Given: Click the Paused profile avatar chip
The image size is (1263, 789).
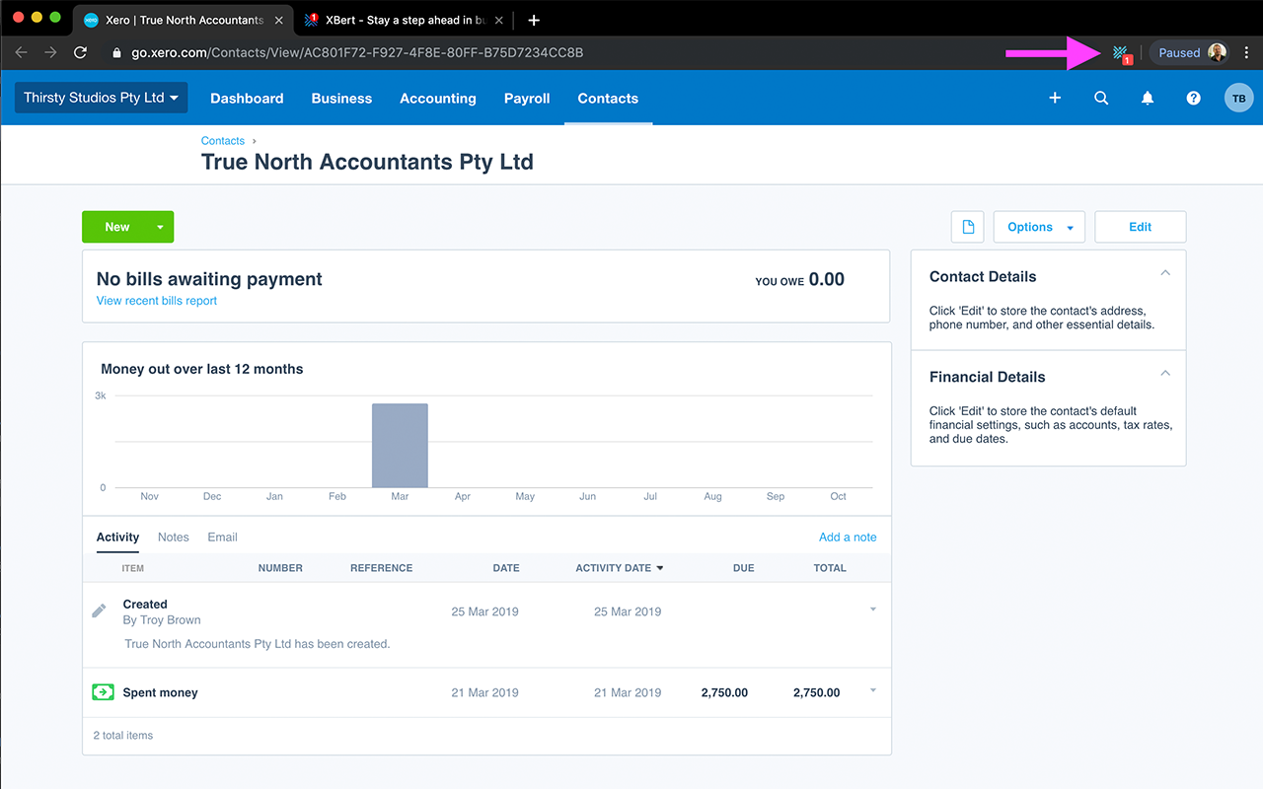Looking at the screenshot, I should [x=1189, y=53].
